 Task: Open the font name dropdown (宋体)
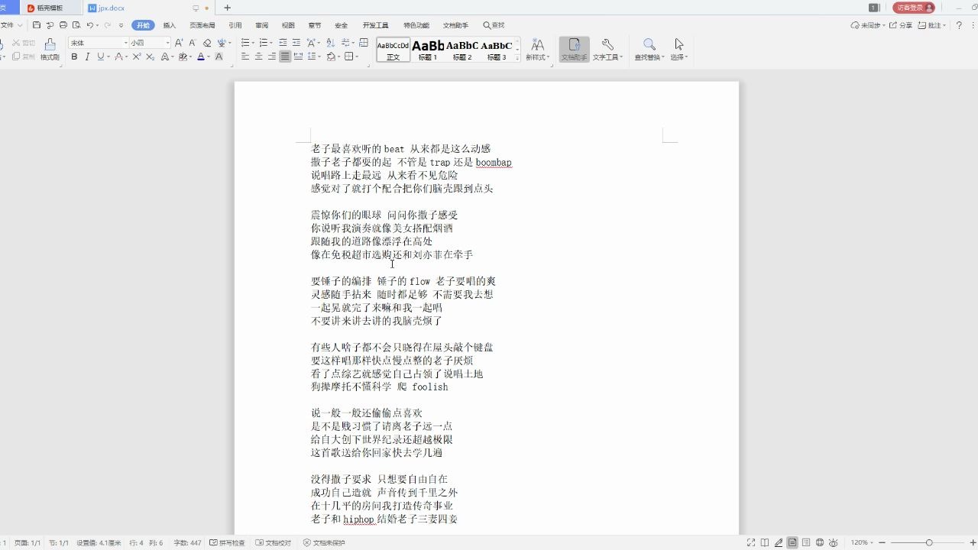[126, 43]
